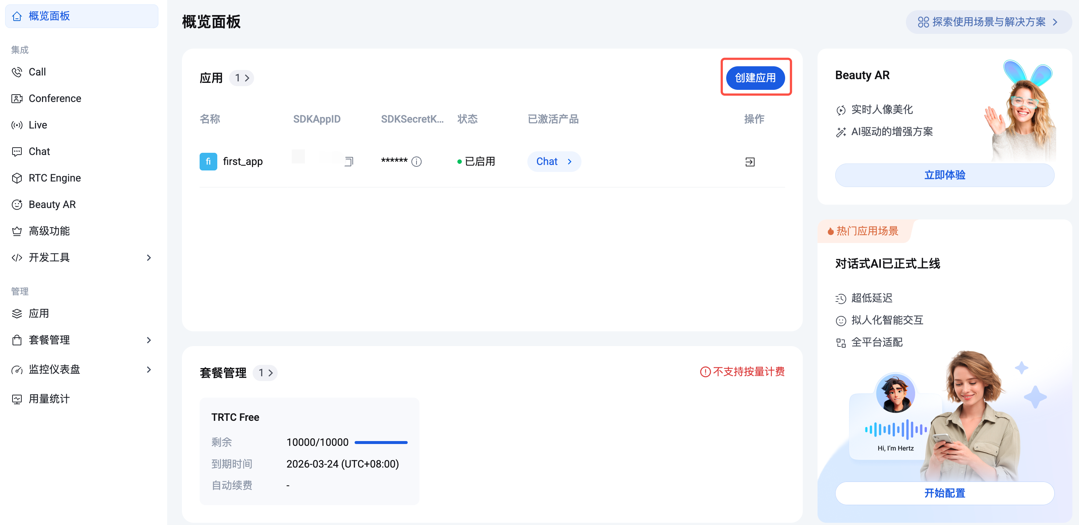The height and width of the screenshot is (525, 1079).
Task: Open the 应用 count chevron badge
Action: [242, 78]
